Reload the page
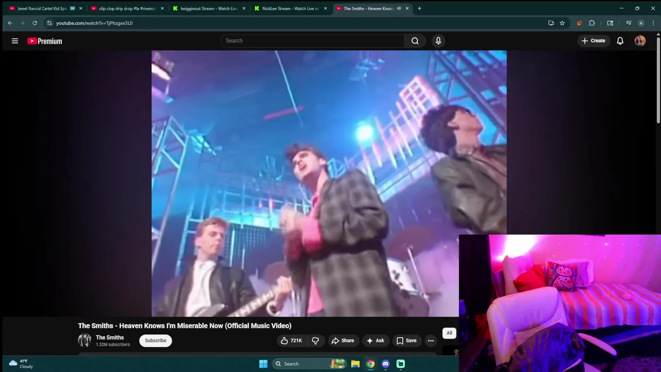This screenshot has width=661, height=372. point(35,23)
